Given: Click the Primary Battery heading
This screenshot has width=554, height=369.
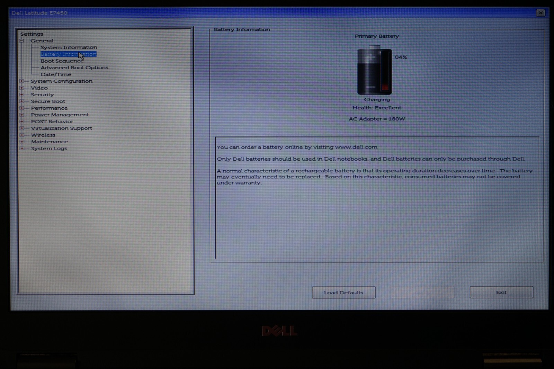Looking at the screenshot, I should click(377, 36).
